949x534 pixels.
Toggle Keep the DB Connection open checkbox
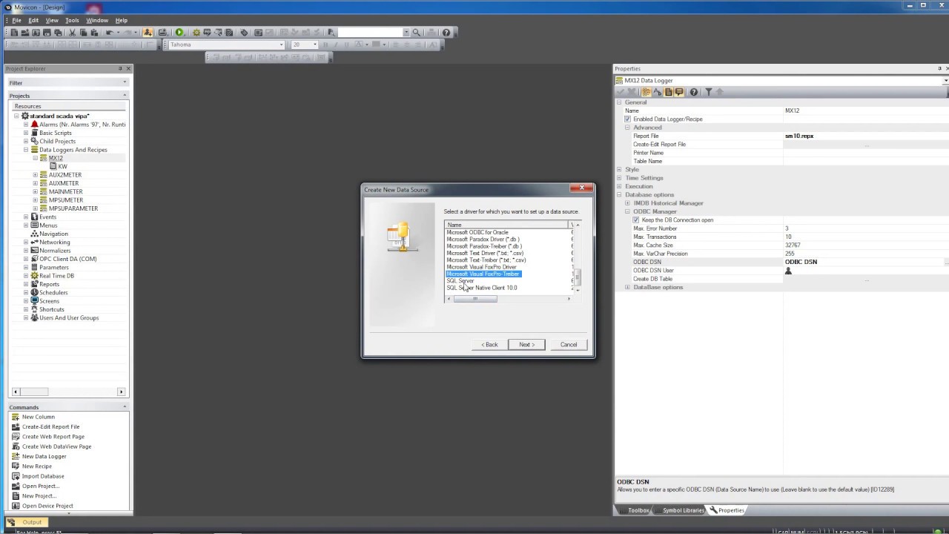click(x=636, y=220)
